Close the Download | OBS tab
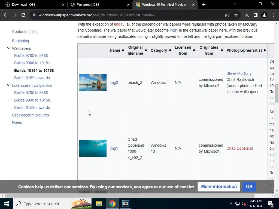Viewport: 279px width, 209px height. [x=63, y=5]
